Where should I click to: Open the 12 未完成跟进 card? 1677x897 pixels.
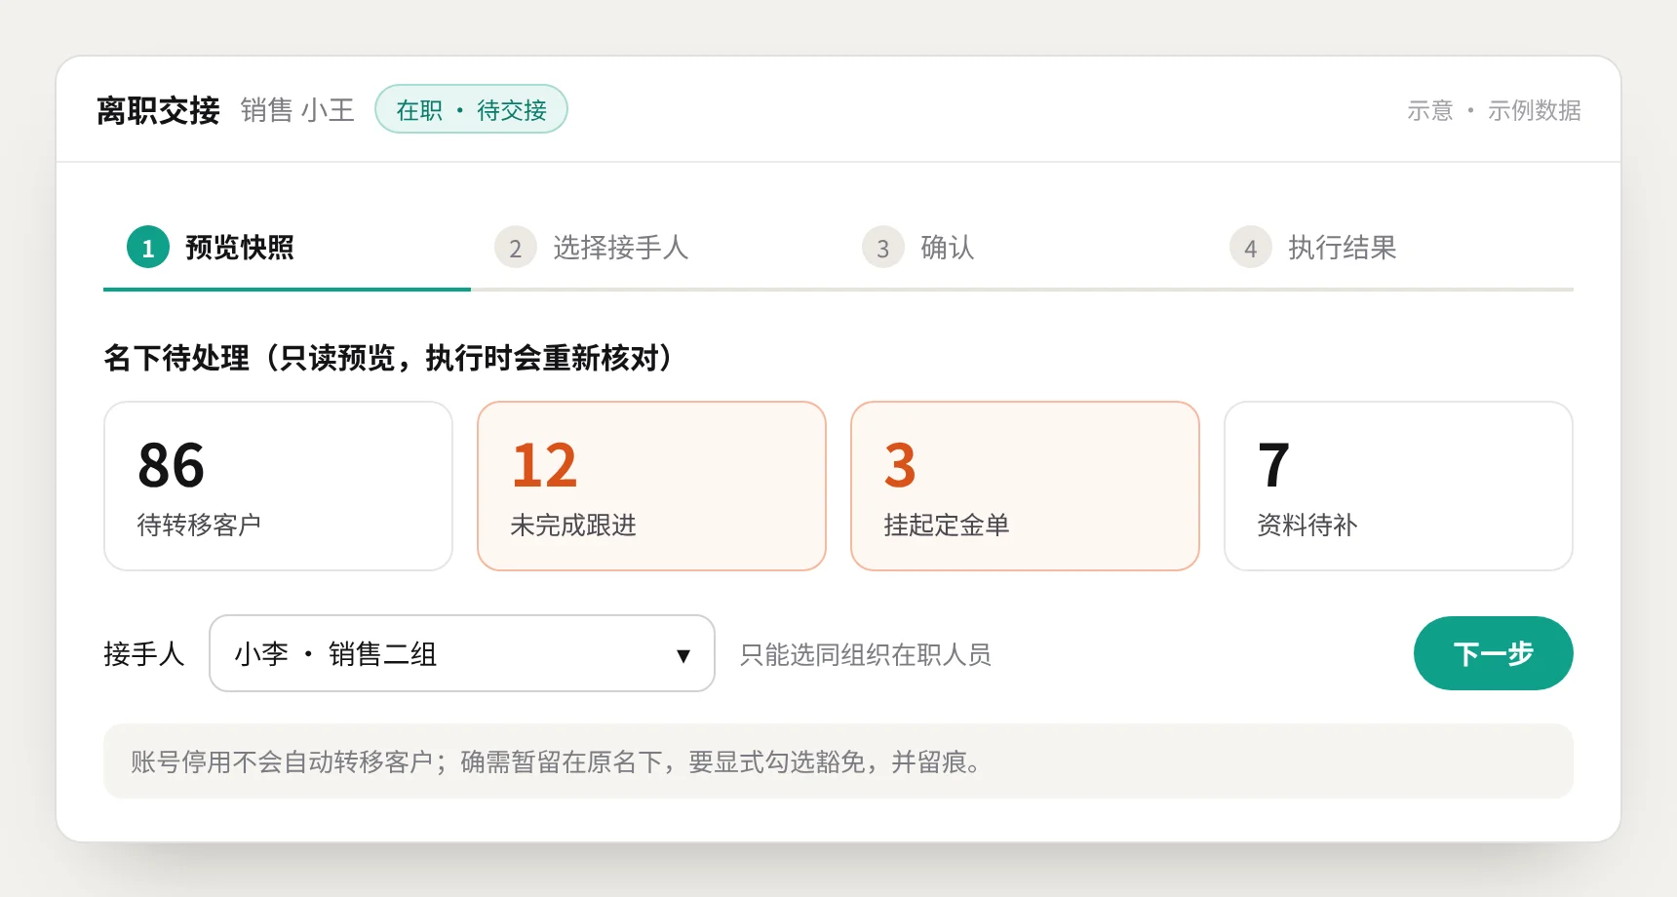[x=651, y=486]
